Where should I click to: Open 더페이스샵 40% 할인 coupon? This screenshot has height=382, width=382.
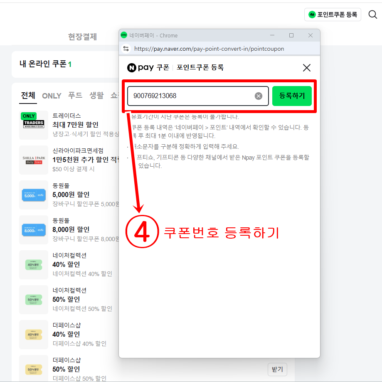coord(66,334)
